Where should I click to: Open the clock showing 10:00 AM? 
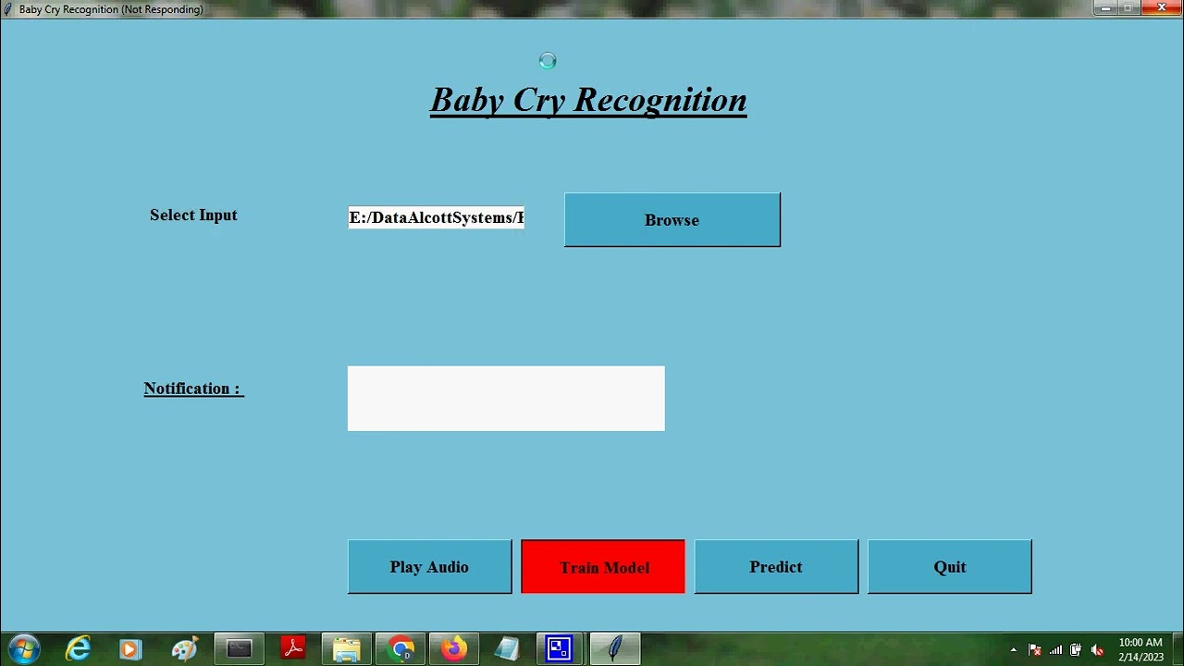tap(1141, 649)
